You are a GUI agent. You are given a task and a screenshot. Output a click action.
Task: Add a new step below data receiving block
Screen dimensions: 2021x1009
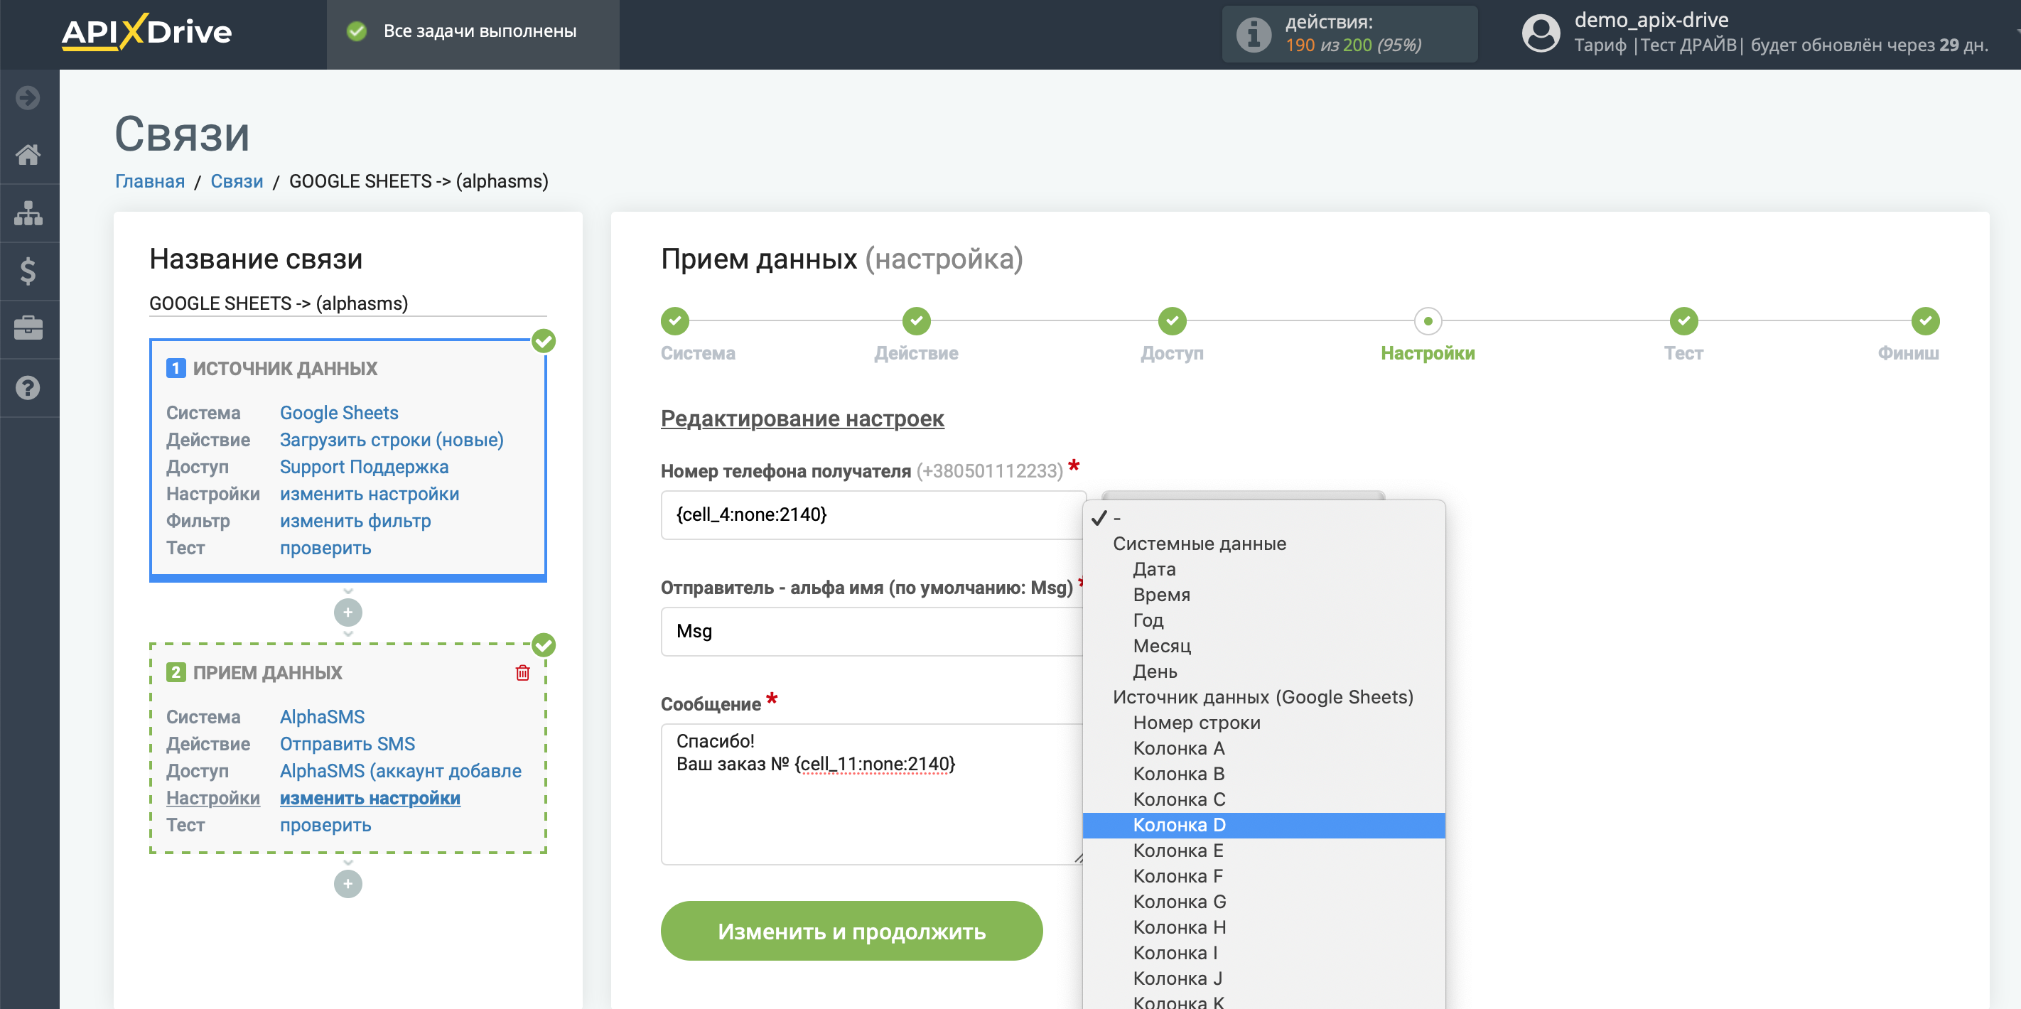[347, 883]
